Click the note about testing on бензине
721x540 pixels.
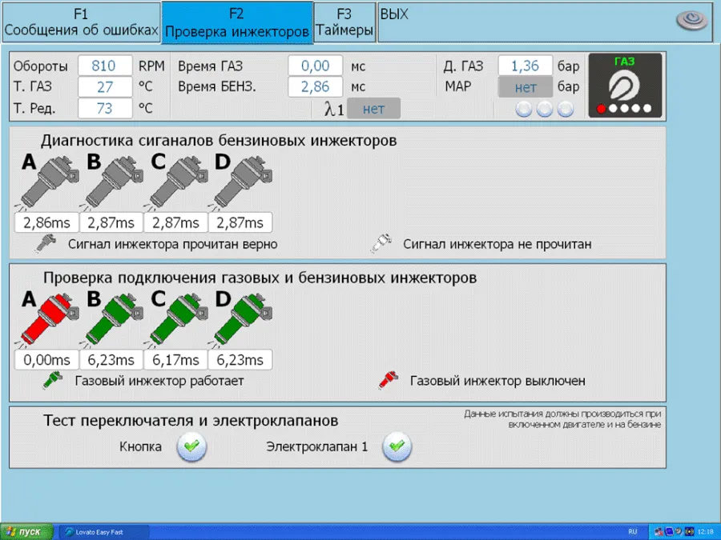[x=562, y=419]
